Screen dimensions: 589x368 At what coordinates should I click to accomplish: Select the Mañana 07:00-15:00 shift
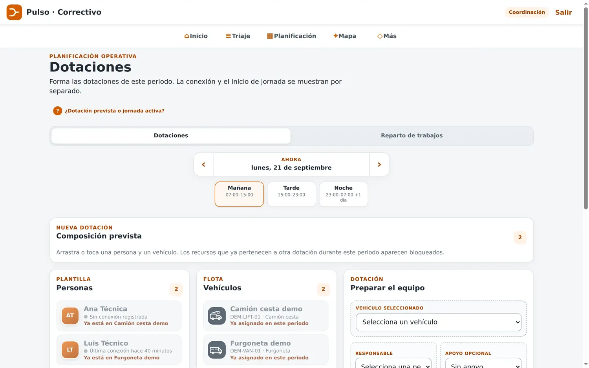tap(239, 194)
